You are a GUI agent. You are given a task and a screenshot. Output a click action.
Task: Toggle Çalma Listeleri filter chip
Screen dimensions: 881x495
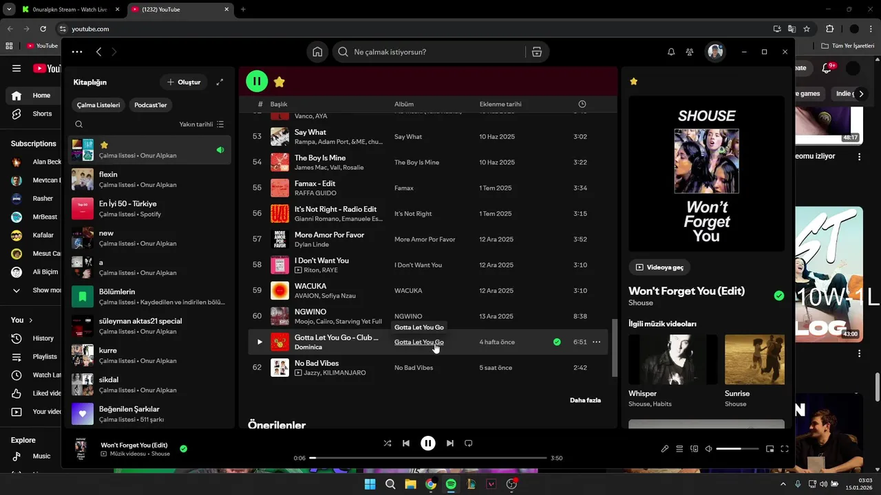coord(98,105)
